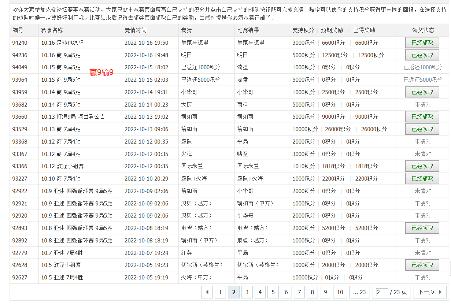Open page 4 in the pager

(x=260, y=292)
